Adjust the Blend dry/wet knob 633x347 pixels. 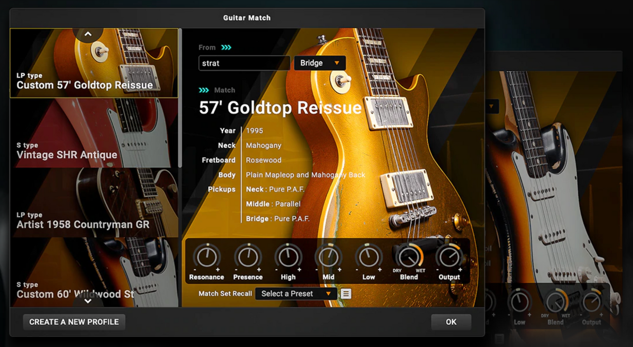click(409, 257)
